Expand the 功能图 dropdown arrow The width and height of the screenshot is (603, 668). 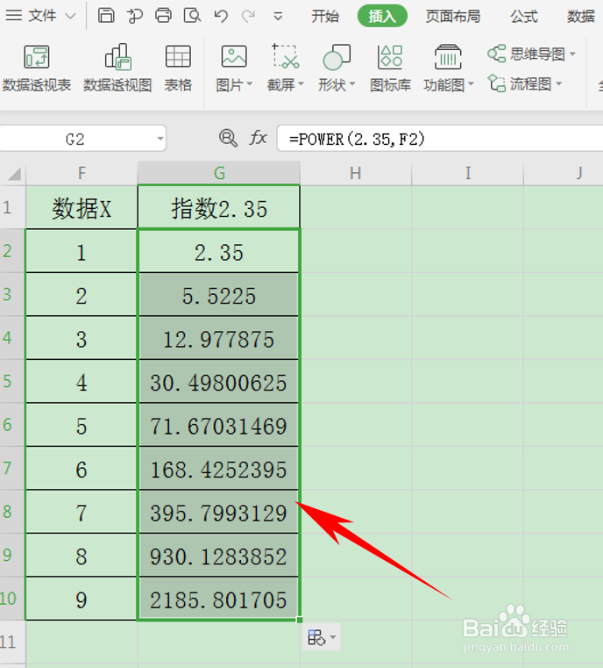pos(471,84)
